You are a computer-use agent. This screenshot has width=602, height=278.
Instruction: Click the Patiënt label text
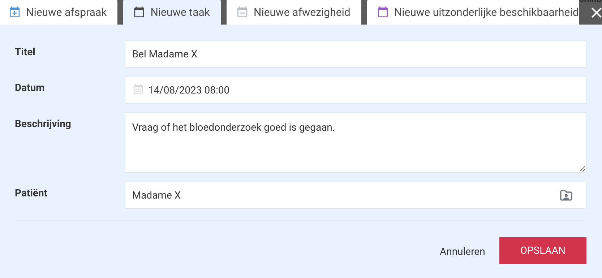(x=31, y=193)
